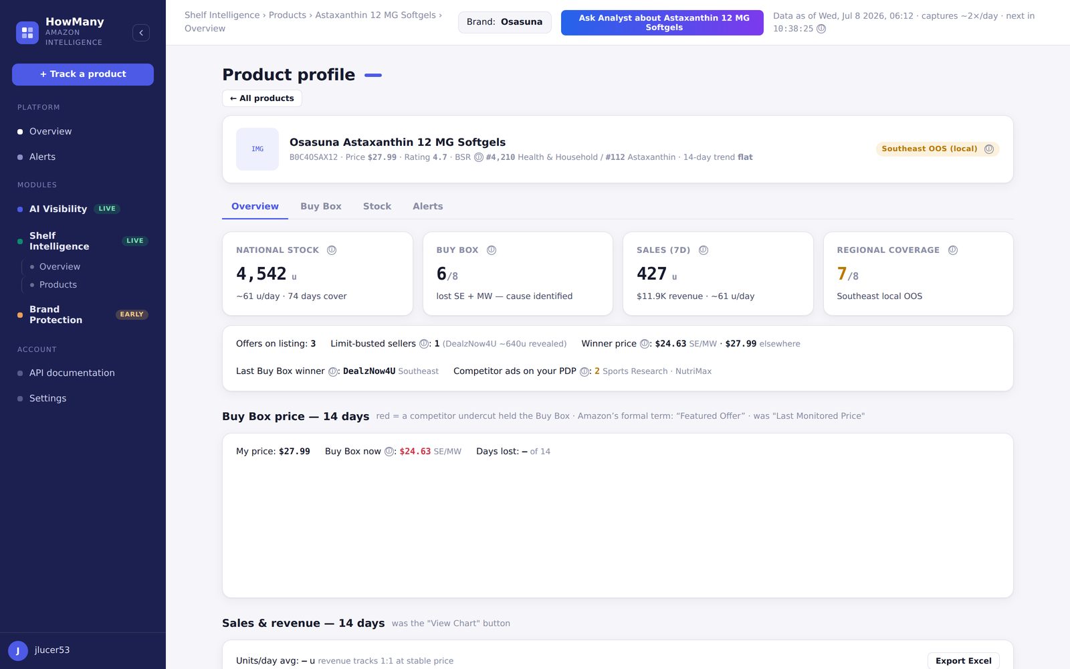
Task: Click Competitor ads on your PDP info icon
Action: point(584,371)
